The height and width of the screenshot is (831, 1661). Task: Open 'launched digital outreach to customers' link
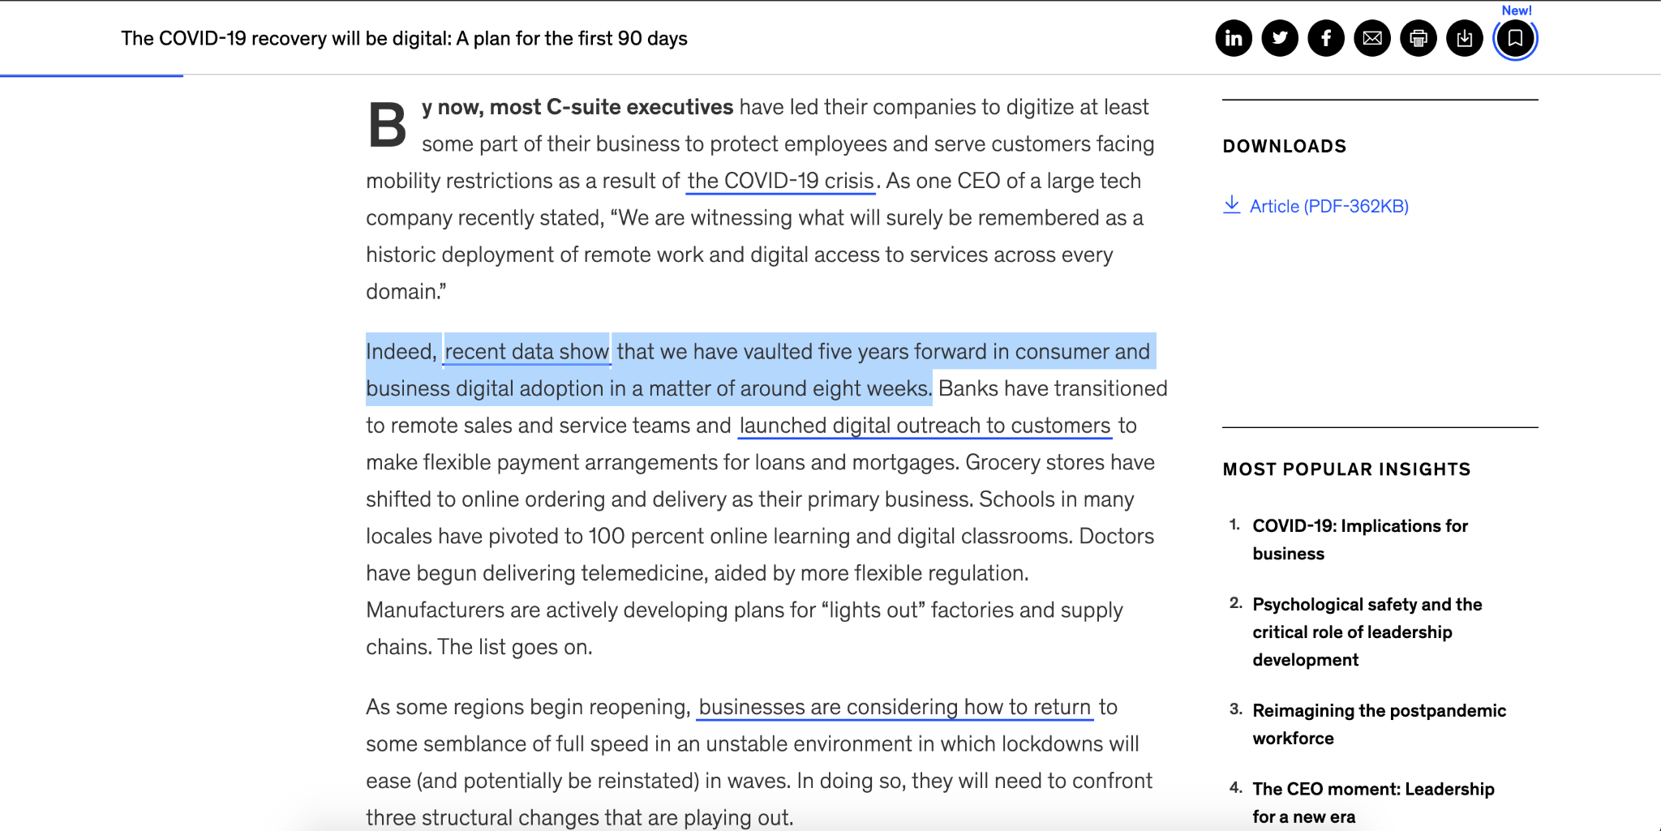[925, 426]
